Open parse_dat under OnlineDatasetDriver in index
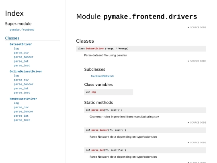Screen dimensions: 217x163 click(21, 89)
